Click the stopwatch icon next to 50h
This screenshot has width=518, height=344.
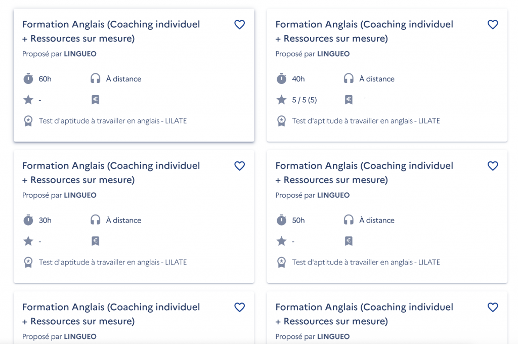pyautogui.click(x=281, y=220)
